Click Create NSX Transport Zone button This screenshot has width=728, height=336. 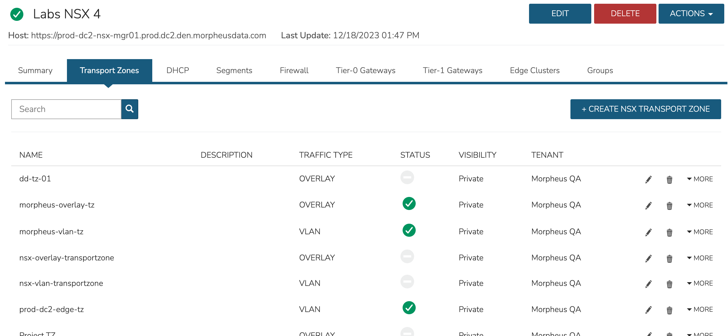pyautogui.click(x=645, y=109)
